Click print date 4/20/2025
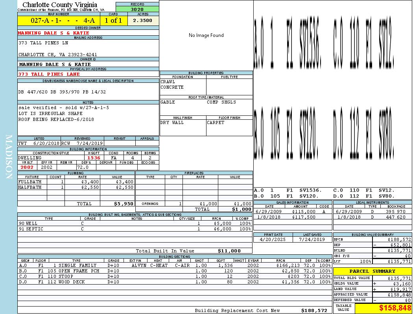This screenshot has width=413, height=314. coord(273,240)
